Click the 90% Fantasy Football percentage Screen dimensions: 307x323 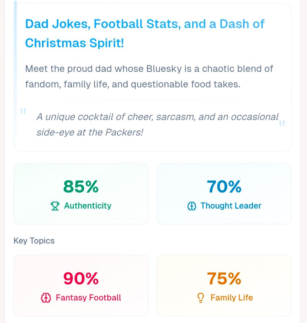[x=81, y=278]
